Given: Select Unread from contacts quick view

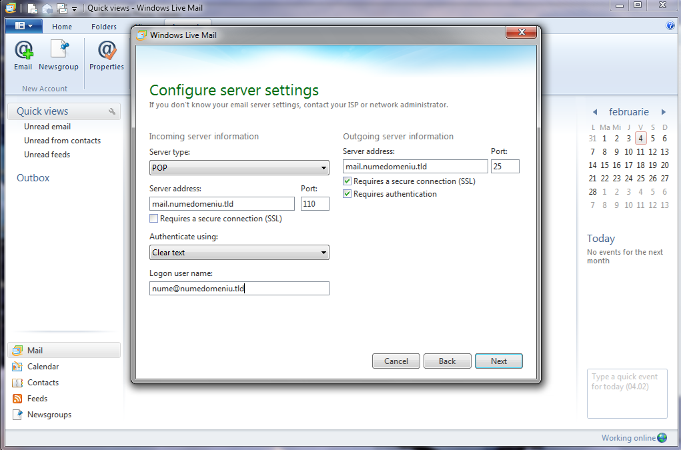Looking at the screenshot, I should pyautogui.click(x=62, y=141).
